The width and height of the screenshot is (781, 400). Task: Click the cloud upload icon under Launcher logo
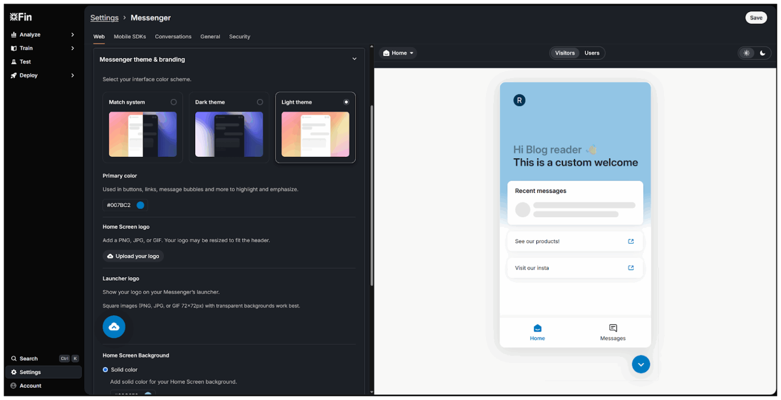click(x=114, y=326)
